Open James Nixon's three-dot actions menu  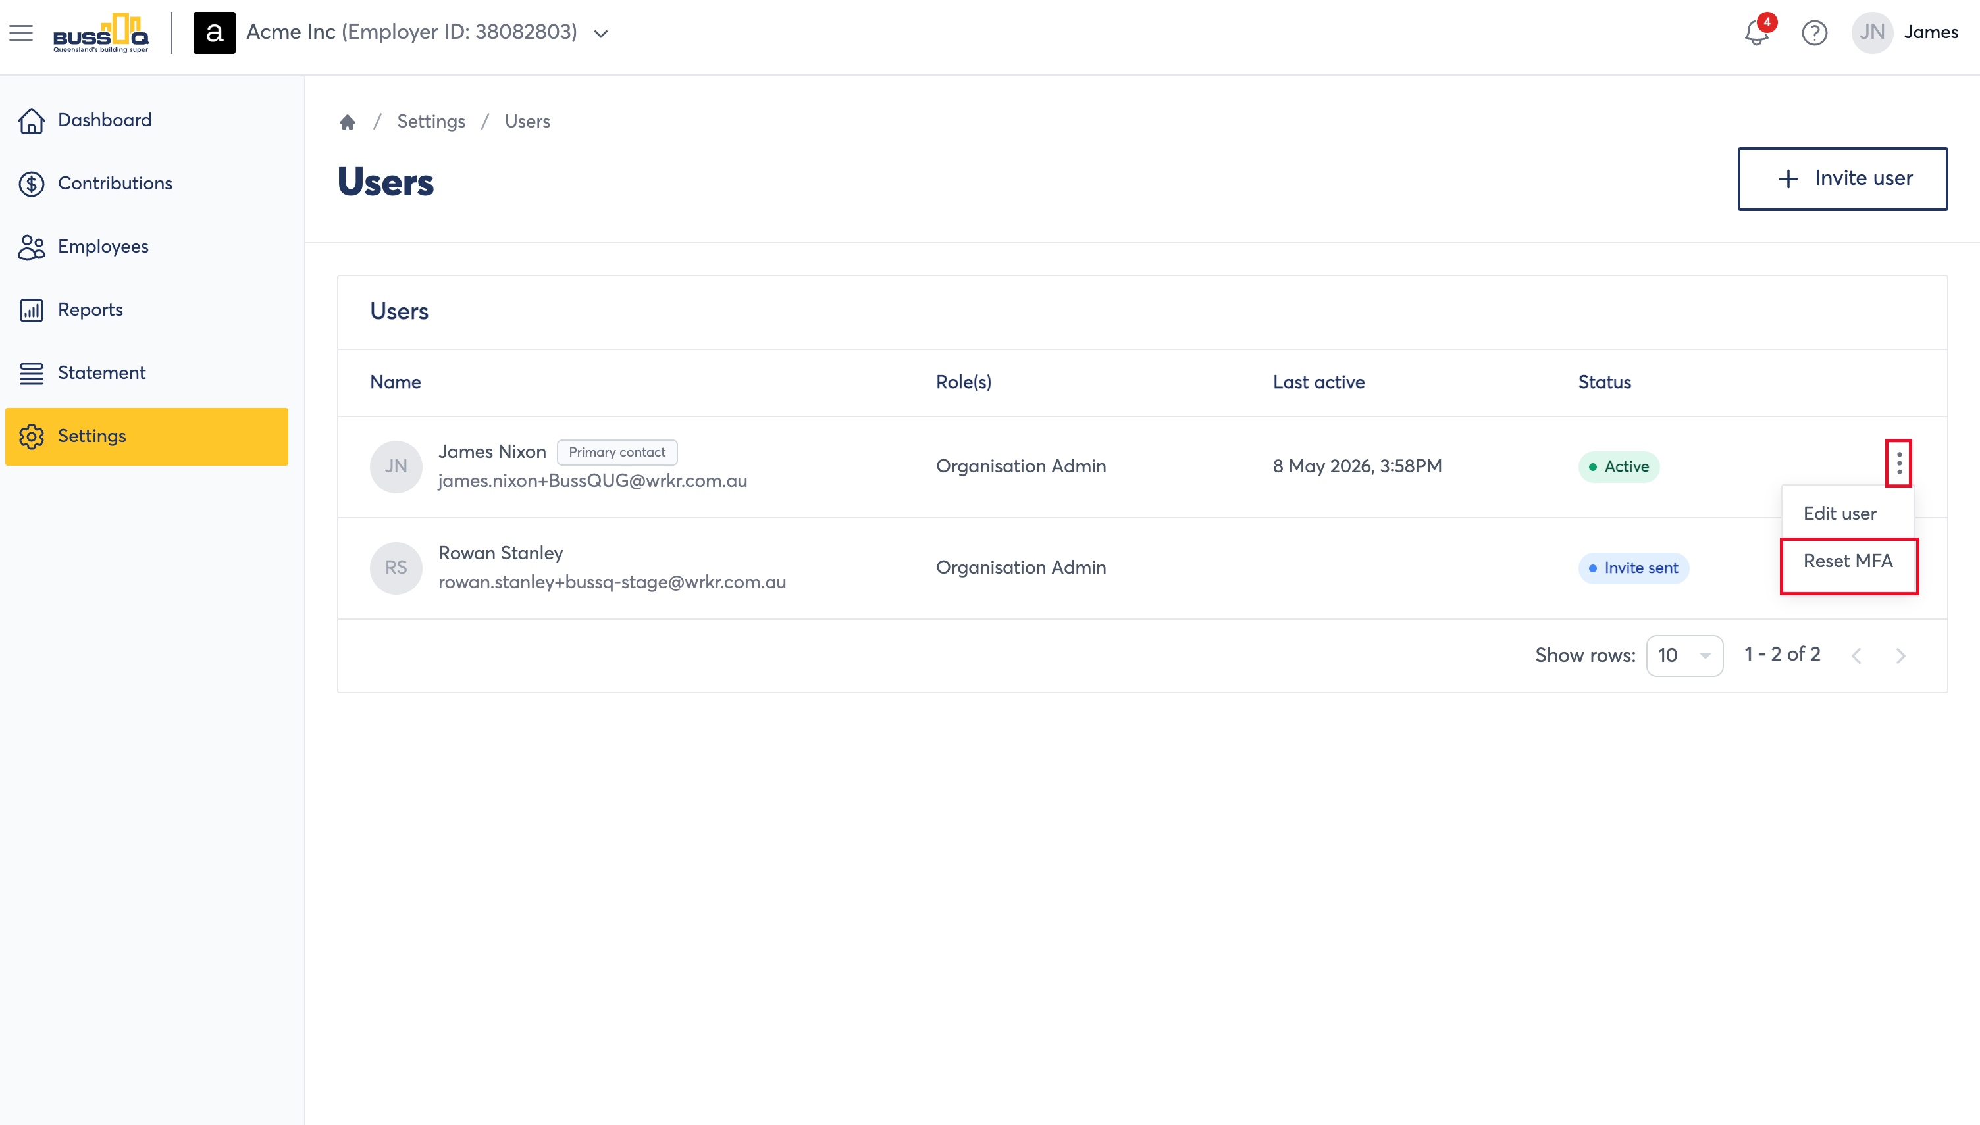1899,464
